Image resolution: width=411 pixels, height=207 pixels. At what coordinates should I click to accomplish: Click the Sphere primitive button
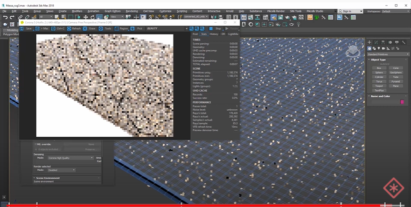pos(379,73)
